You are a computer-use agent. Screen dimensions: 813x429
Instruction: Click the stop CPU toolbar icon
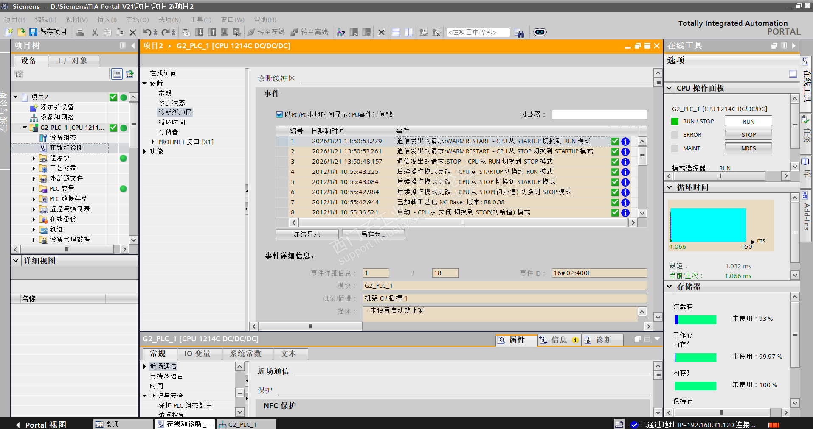(366, 32)
